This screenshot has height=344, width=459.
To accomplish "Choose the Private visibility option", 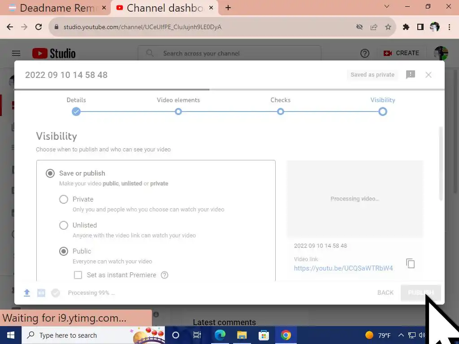I will (64, 199).
